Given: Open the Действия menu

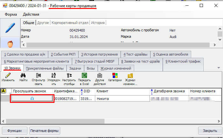Looking at the screenshot, I should [31, 14].
